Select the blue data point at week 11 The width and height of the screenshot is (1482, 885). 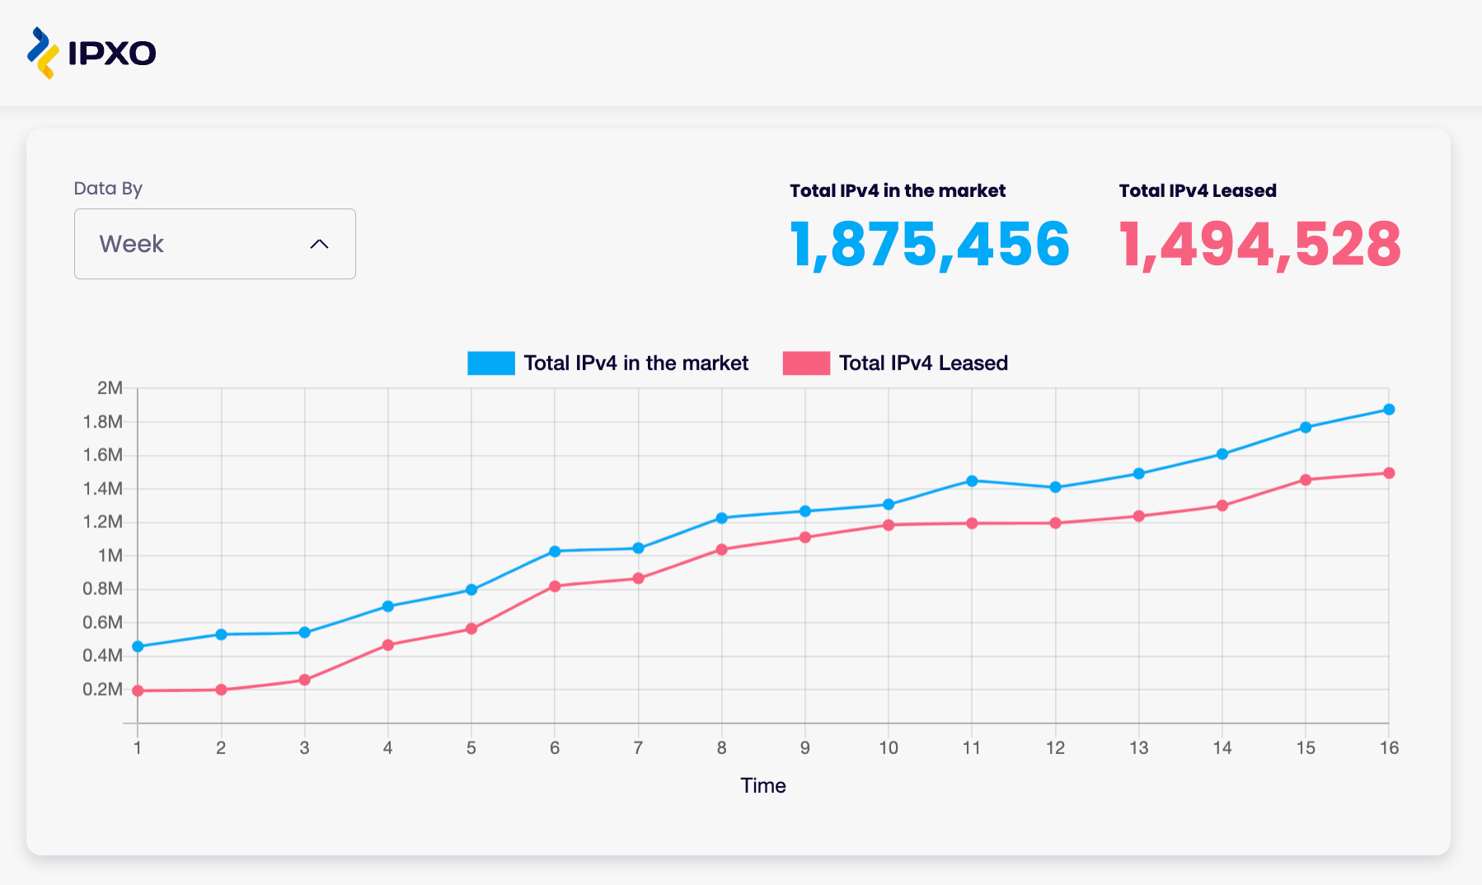click(972, 480)
